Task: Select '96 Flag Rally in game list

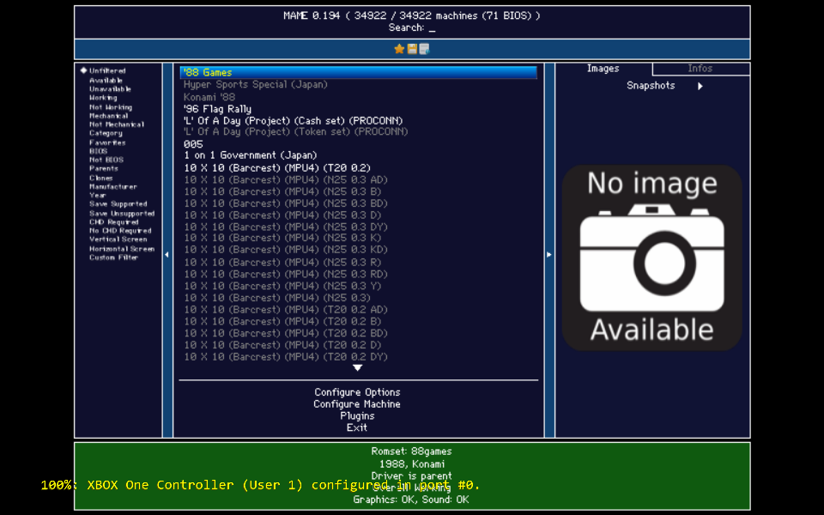Action: [217, 109]
